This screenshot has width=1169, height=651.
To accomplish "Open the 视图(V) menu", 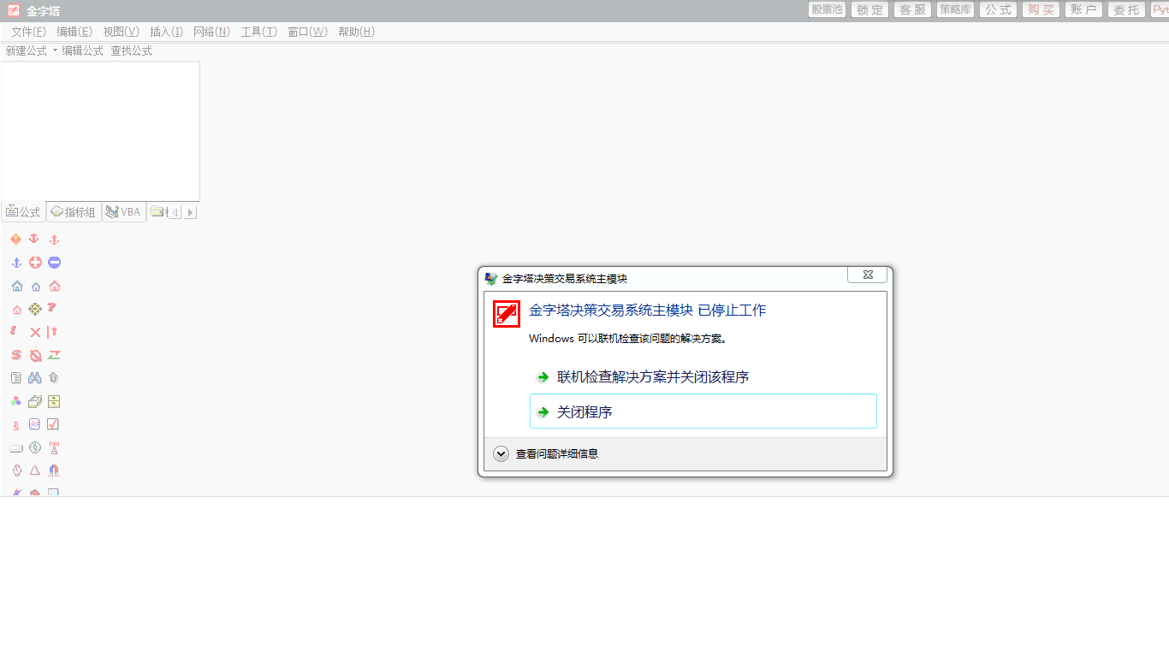I will (x=121, y=32).
